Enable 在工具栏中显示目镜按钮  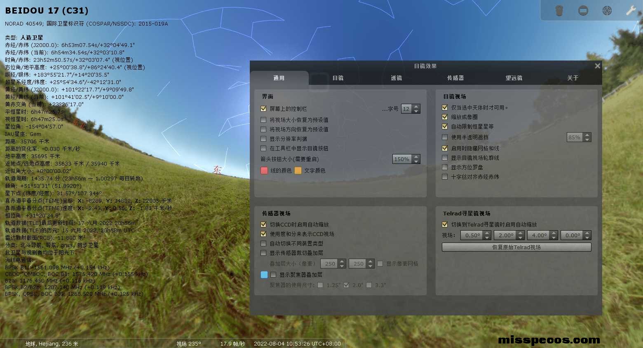[x=264, y=148]
